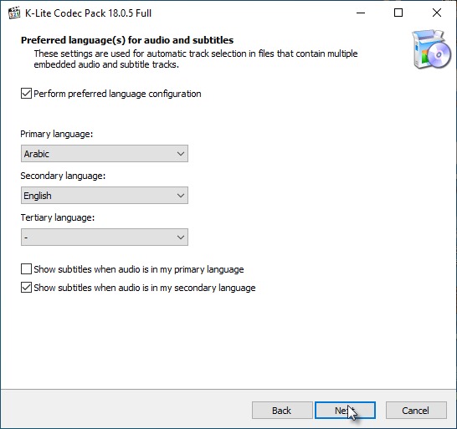Image resolution: width=457 pixels, height=429 pixels.
Task: Click the 'Tertiary language:' label
Action: 58,218
